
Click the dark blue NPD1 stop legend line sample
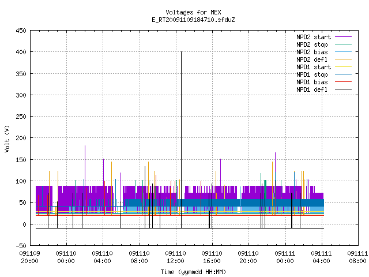coord(343,74)
